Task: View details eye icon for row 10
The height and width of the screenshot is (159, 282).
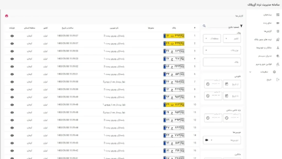Action: click(12, 105)
